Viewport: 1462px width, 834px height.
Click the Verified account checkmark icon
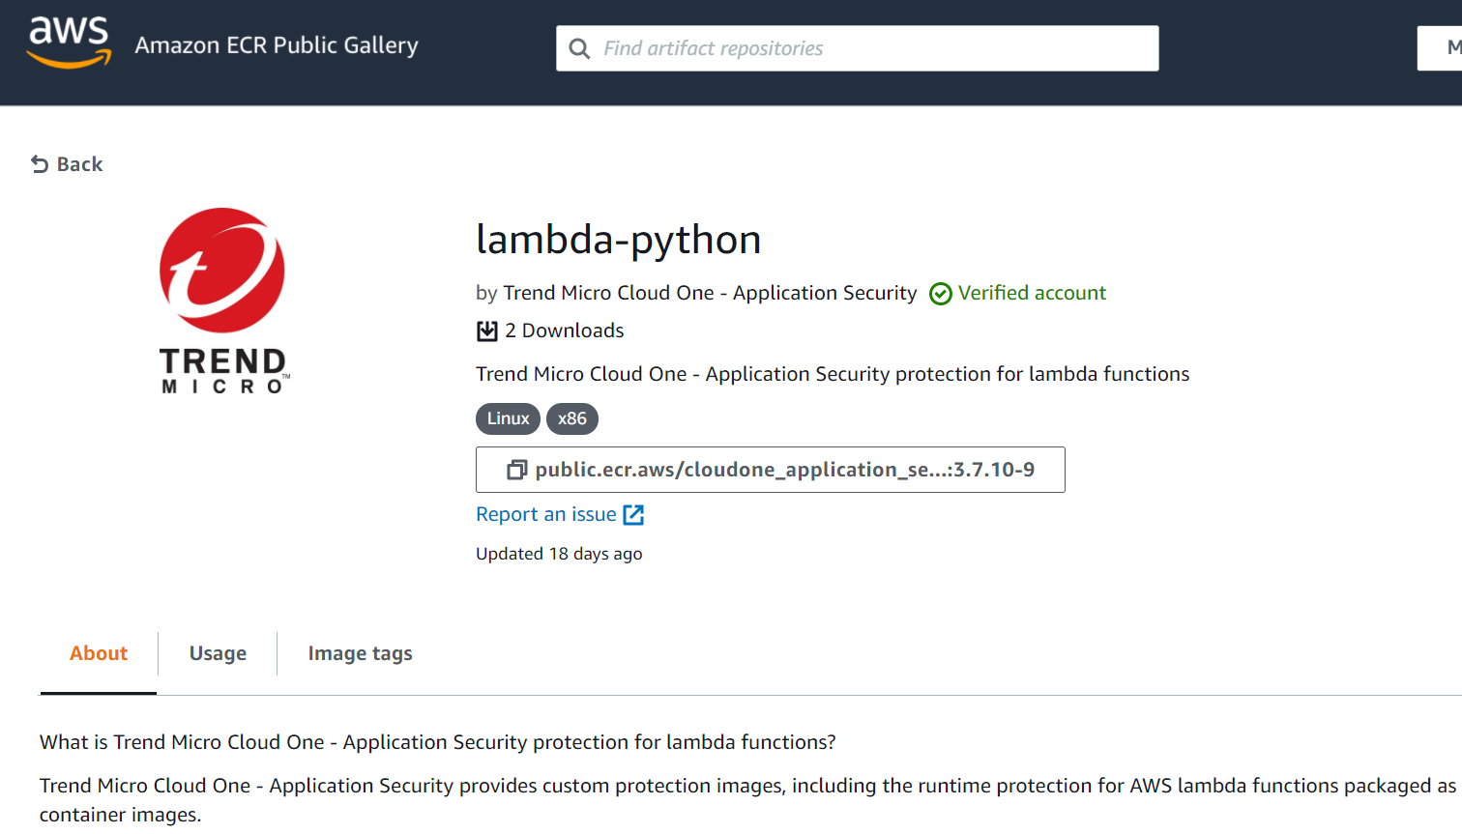point(941,294)
